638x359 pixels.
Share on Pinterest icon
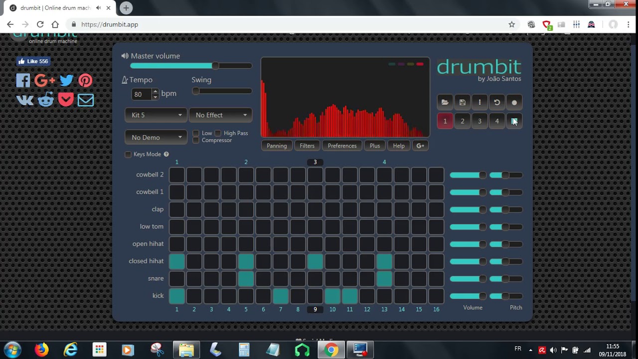85,80
